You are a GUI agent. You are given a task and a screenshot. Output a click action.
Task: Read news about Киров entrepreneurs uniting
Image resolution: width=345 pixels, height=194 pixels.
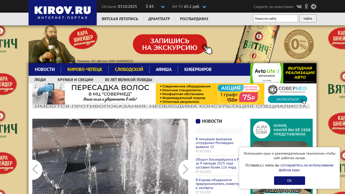[217, 184]
